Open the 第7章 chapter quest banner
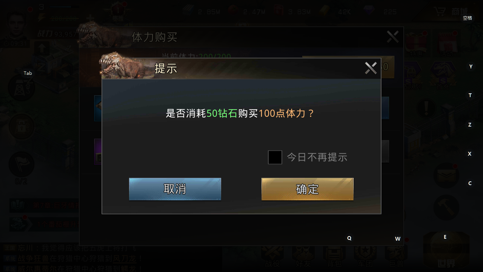This screenshot has height=272, width=483. pos(45,206)
